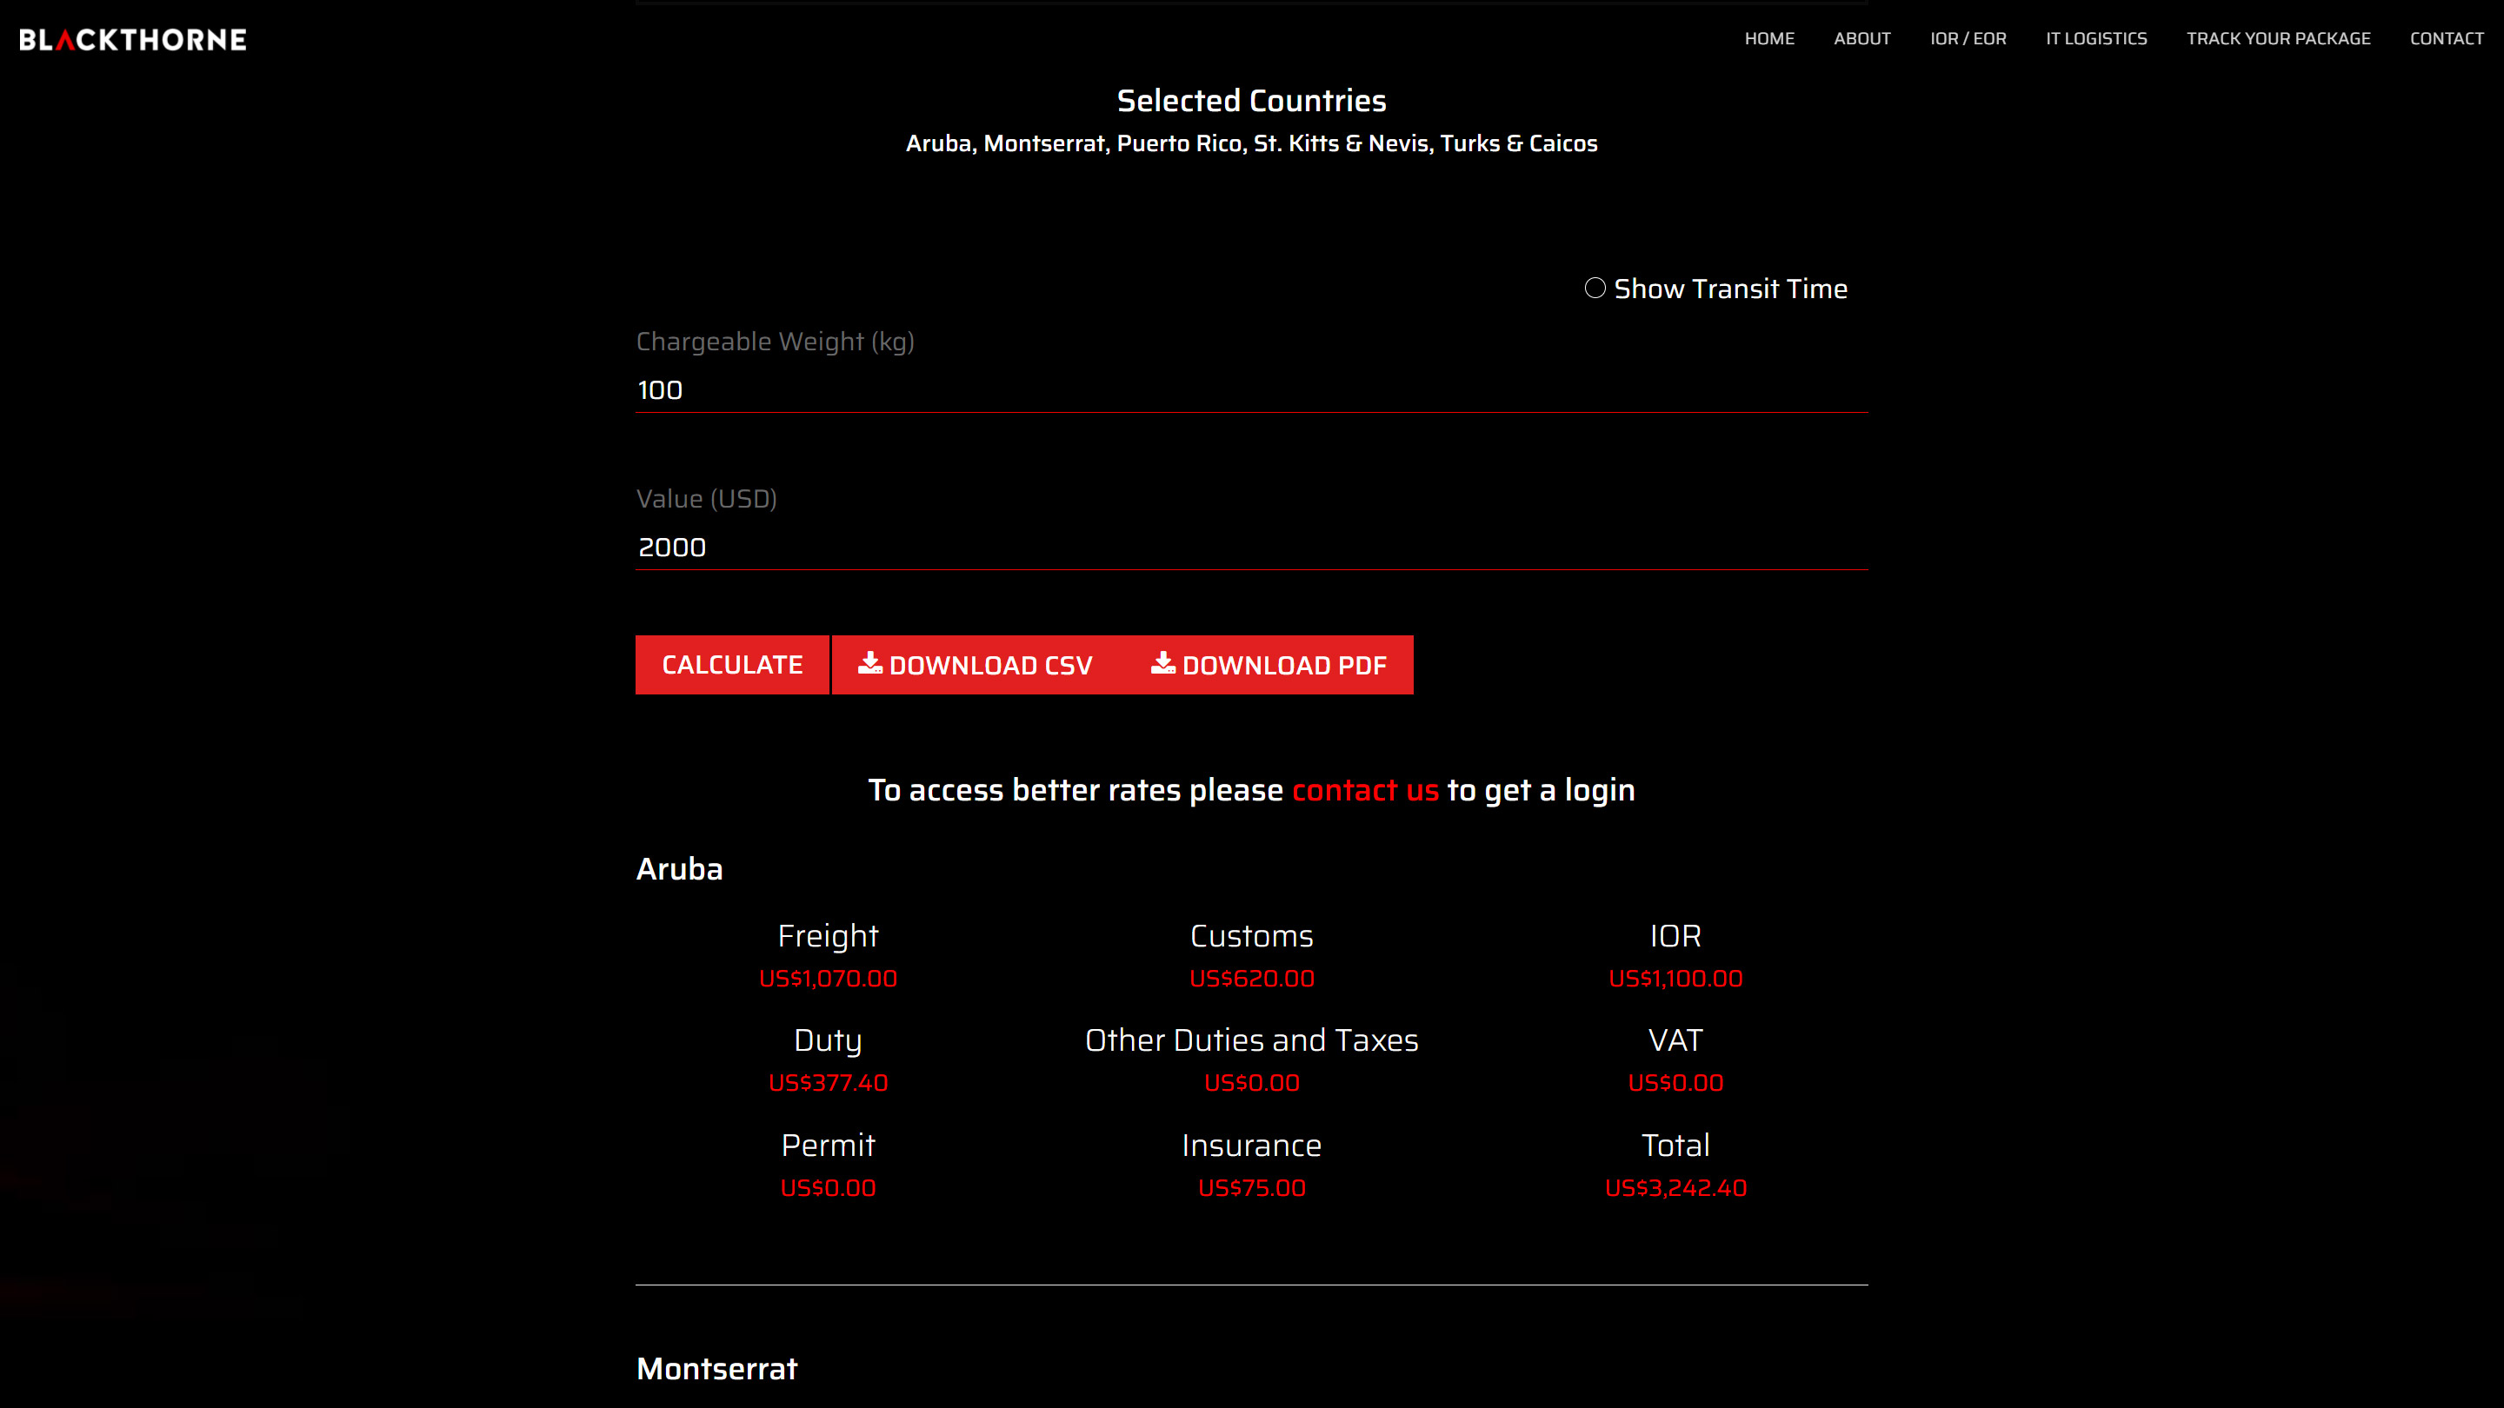The width and height of the screenshot is (2504, 1408).
Task: Focus the Chargeable Weight input field
Action: click(x=1251, y=390)
